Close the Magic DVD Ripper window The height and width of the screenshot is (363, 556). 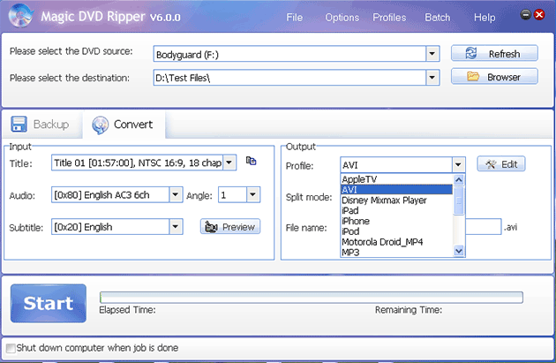pyautogui.click(x=539, y=14)
